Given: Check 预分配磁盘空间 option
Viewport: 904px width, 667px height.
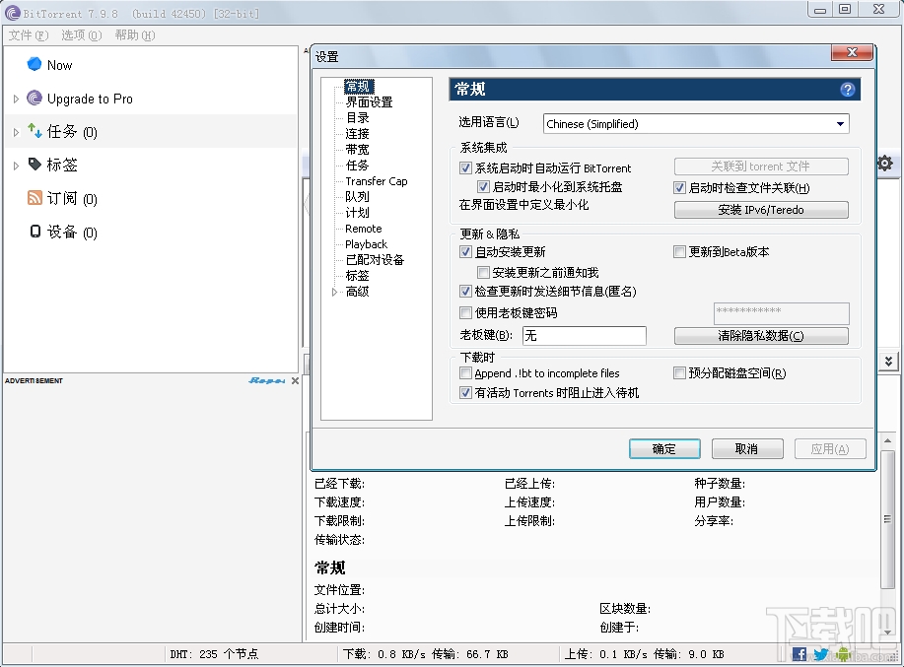Looking at the screenshot, I should [x=678, y=371].
